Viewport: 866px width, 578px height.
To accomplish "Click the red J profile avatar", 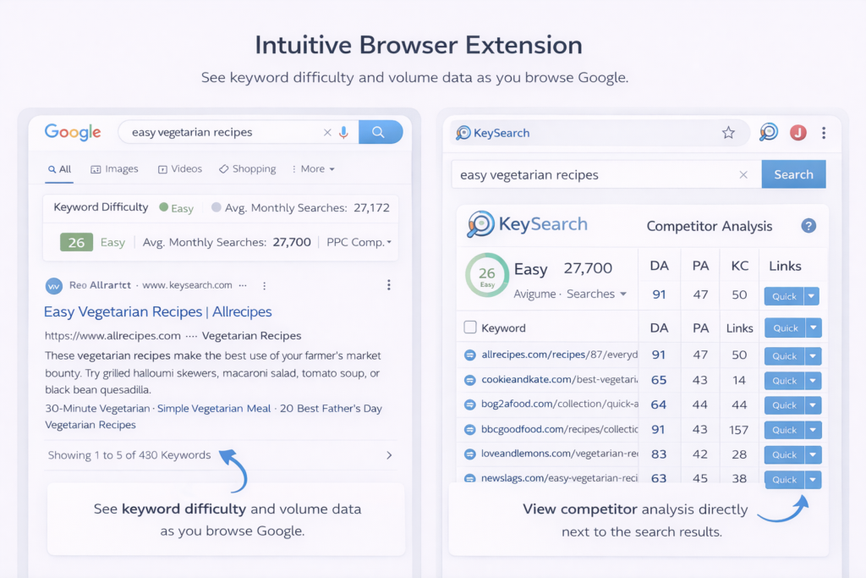I will pos(797,132).
